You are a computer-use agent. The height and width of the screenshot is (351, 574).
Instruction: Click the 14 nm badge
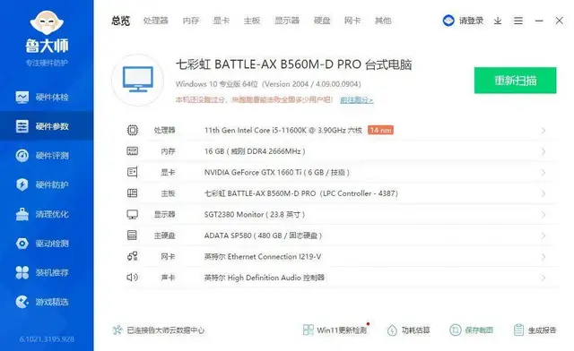(x=380, y=130)
